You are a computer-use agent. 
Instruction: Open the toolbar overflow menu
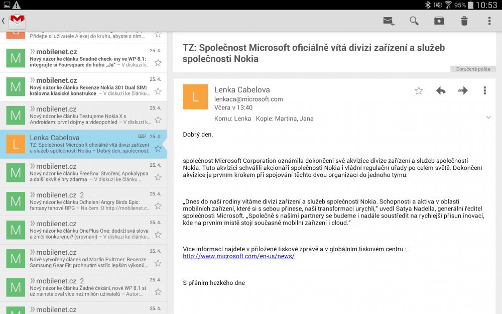(488, 21)
